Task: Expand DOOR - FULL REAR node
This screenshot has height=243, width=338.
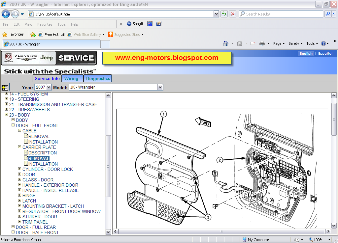Action: point(13,227)
